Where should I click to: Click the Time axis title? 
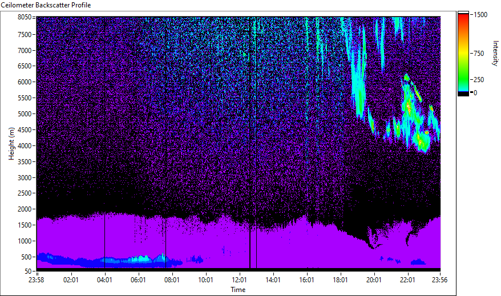pos(238,290)
